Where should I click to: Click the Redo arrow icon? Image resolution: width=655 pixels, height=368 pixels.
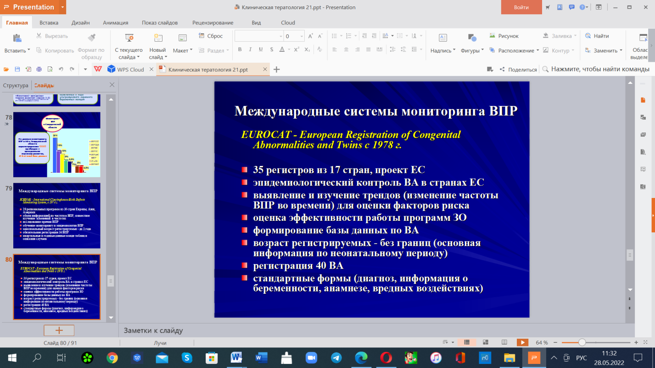click(72, 69)
